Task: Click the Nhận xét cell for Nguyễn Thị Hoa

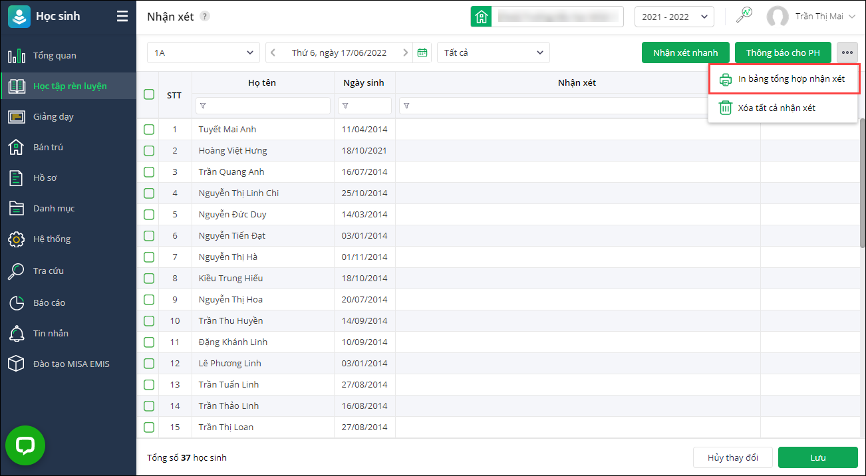Action: click(578, 299)
